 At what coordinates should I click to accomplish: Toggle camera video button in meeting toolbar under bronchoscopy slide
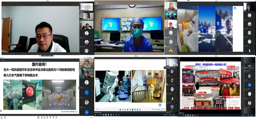(5, 117)
